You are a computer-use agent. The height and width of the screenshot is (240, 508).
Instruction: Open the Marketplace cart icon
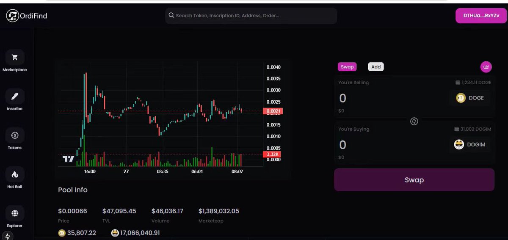pyautogui.click(x=15, y=58)
